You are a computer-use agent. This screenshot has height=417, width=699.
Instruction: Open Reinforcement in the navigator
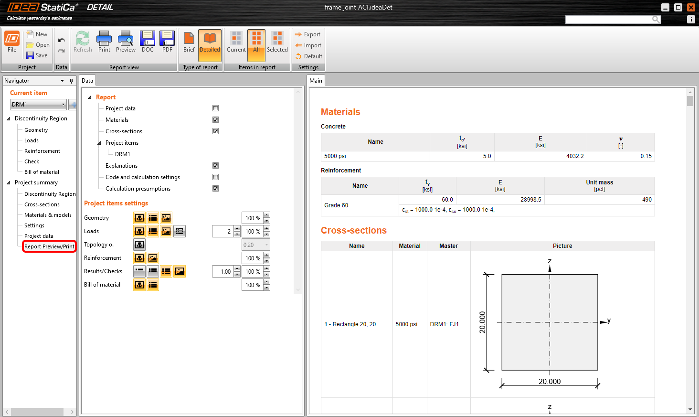point(42,151)
